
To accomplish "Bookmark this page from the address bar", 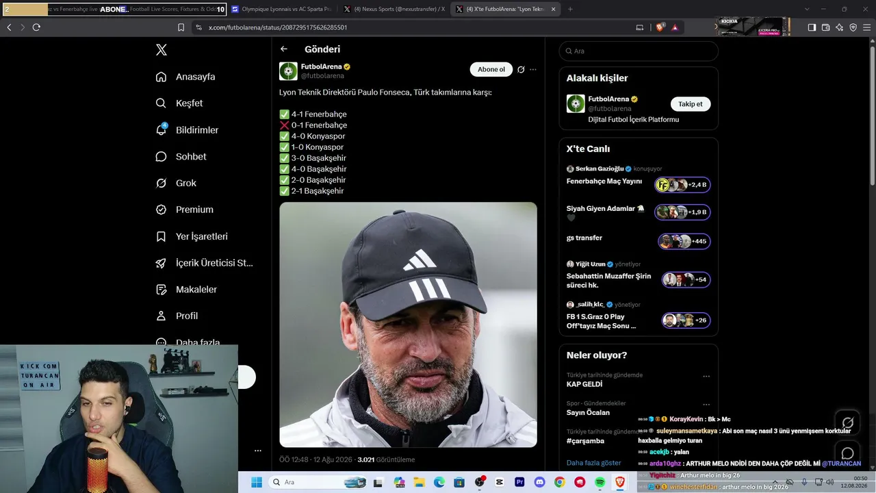I will tap(181, 27).
